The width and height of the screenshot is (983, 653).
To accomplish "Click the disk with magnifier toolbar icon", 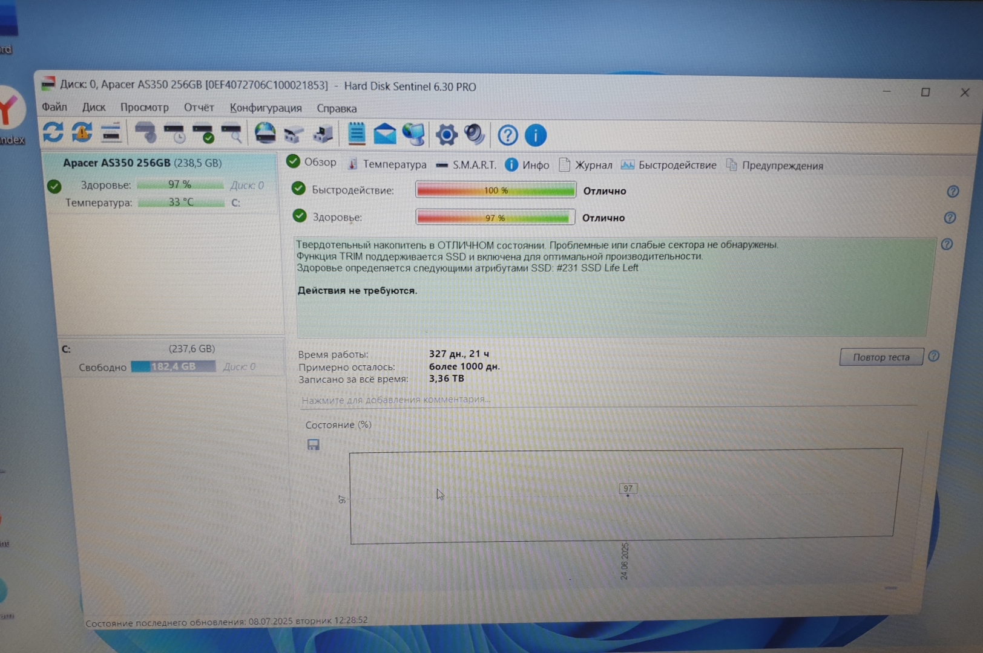I will click(x=231, y=134).
